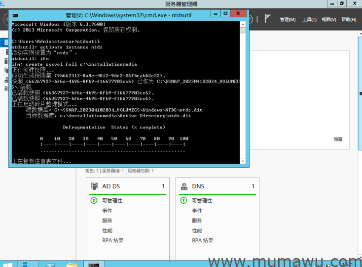362x267 pixels.
Task: Open the 工具(T) menu
Action: [x=309, y=19]
